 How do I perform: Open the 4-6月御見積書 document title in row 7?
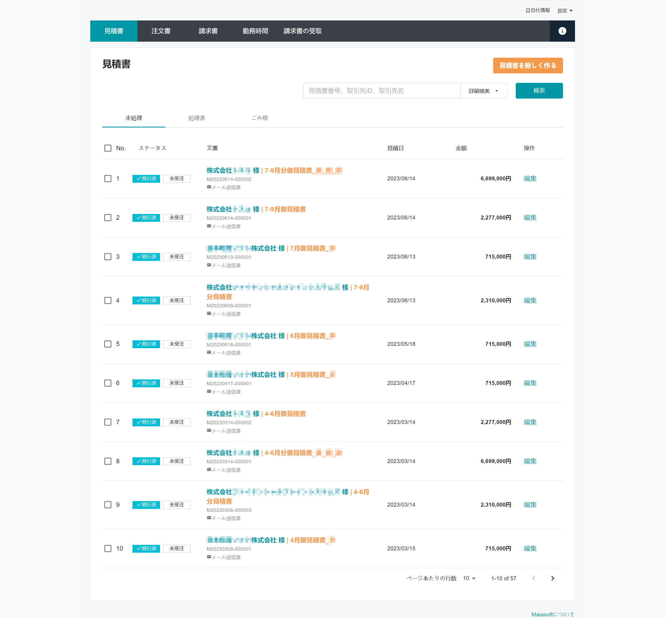(x=285, y=414)
